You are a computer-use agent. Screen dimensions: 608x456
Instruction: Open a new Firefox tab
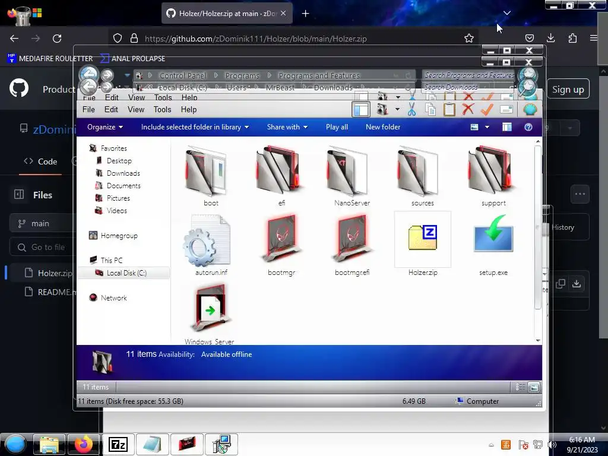click(x=306, y=14)
